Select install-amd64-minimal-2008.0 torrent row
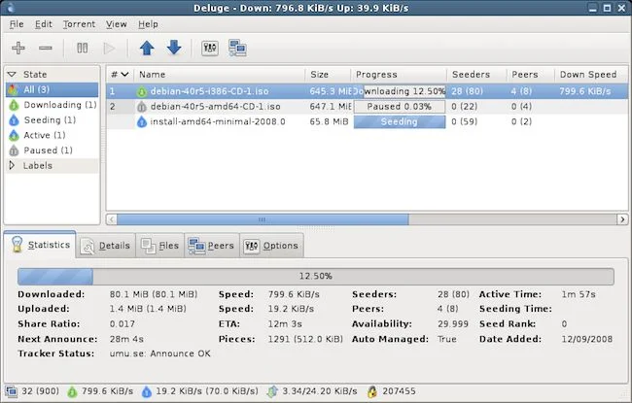 [x=367, y=121]
